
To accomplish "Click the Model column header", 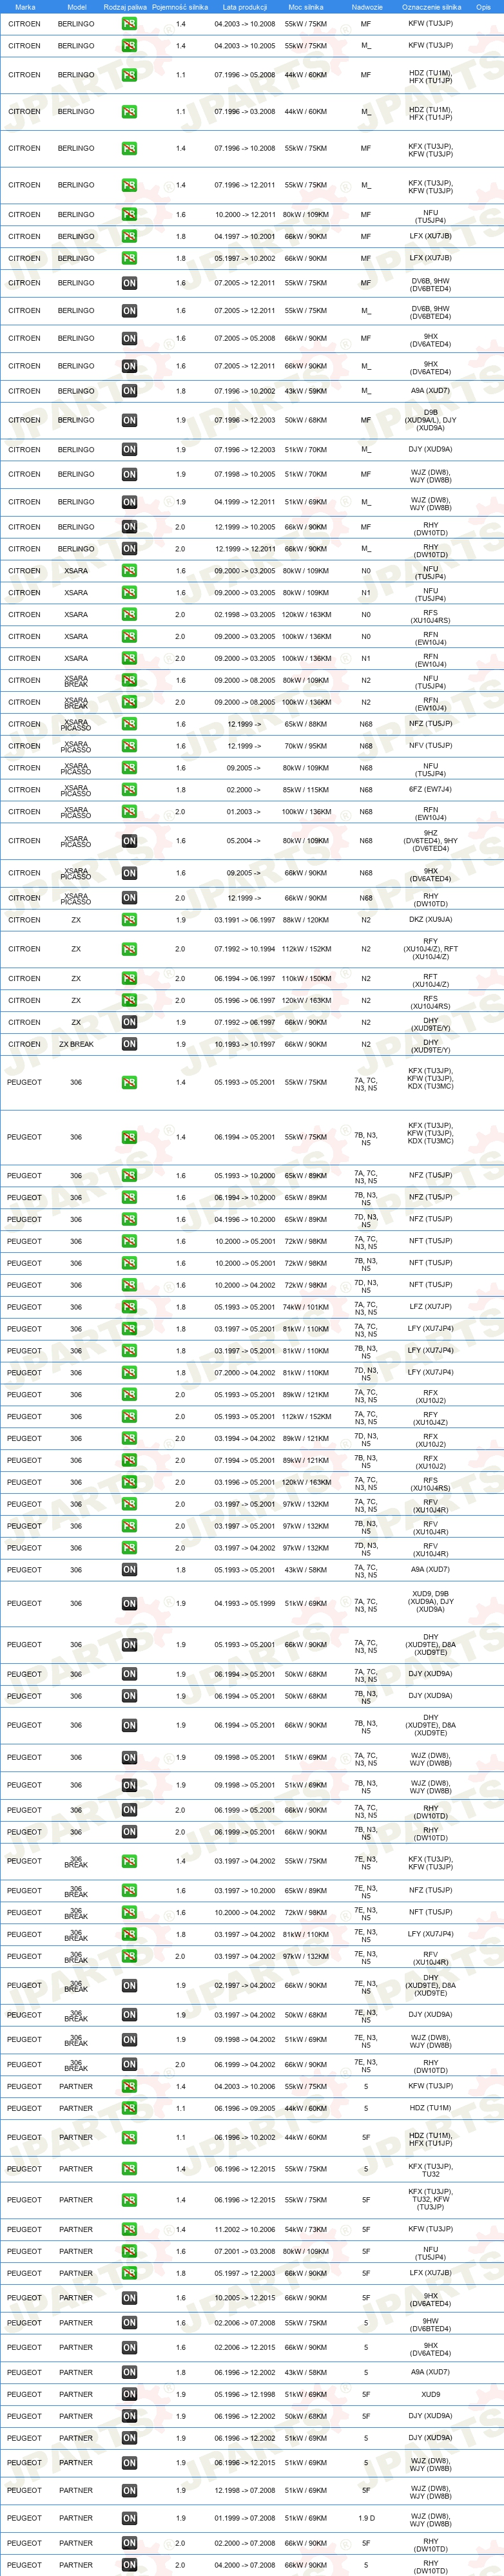I will pos(76,7).
